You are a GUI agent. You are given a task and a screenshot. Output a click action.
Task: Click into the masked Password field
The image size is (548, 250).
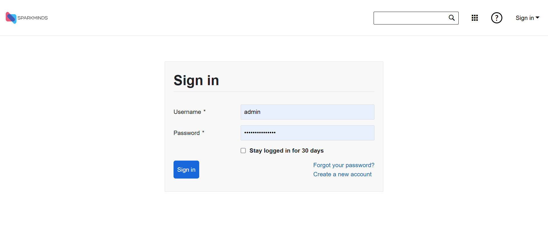307,133
